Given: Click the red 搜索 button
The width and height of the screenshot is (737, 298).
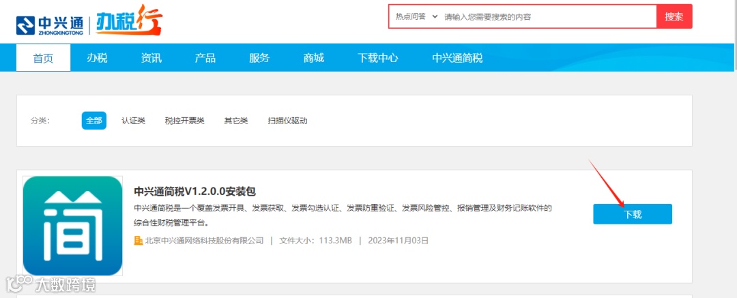Looking at the screenshot, I should pyautogui.click(x=674, y=16).
